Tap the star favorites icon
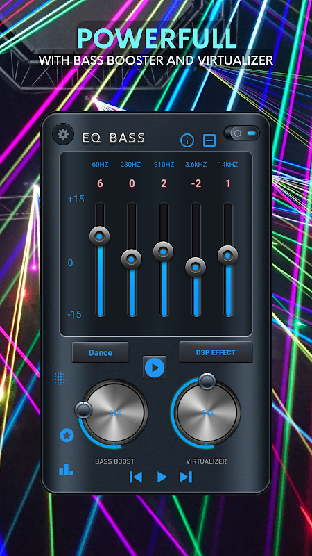Viewport: 312px width, 556px height. 67,435
